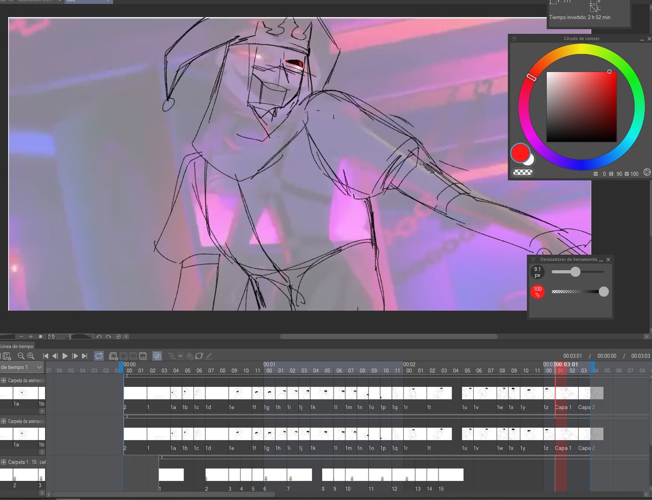Click the 100% opacity indicator
This screenshot has height=500, width=652.
(x=537, y=292)
